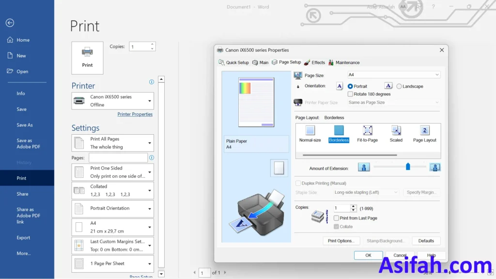Open Print All Pages dropdown
This screenshot has height=279, width=496.
pyautogui.click(x=112, y=143)
